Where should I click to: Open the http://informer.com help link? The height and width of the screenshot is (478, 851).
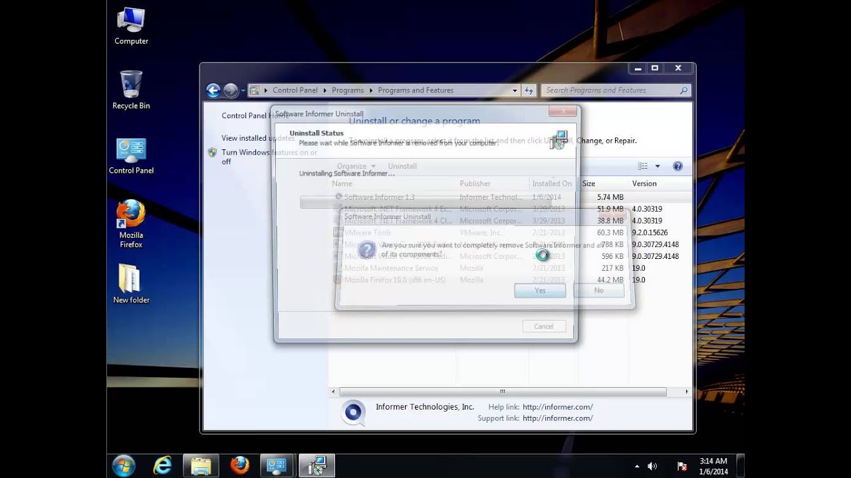pos(558,407)
